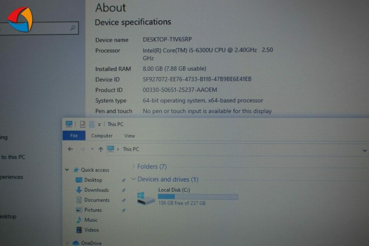Click the Local Disk usage bar
This screenshot has height=246, width=369.
coord(198,197)
